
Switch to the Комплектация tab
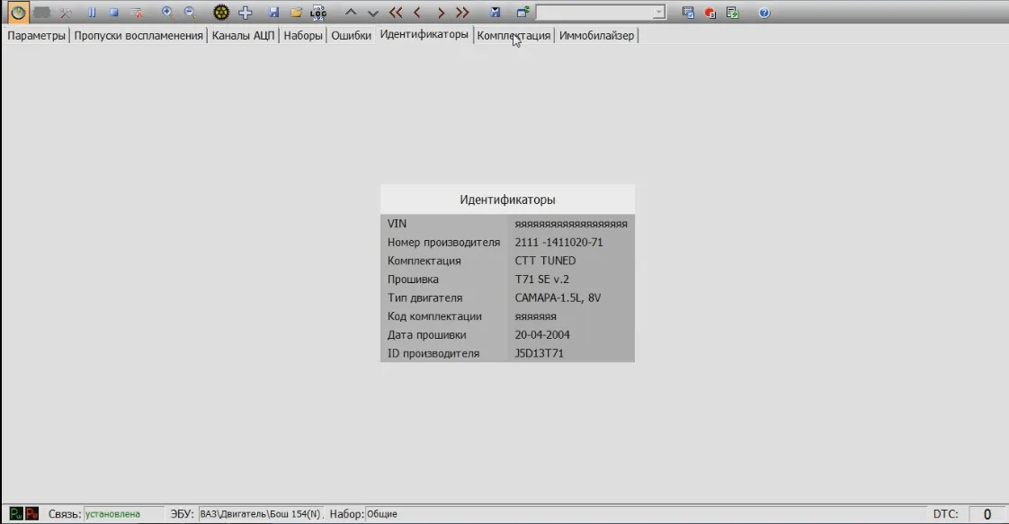click(513, 35)
